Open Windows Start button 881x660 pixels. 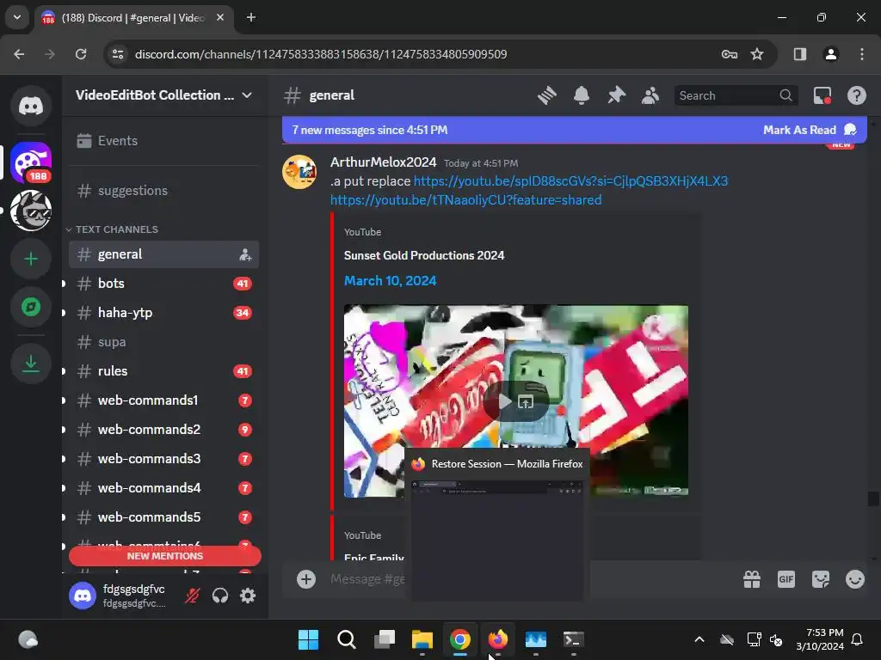click(x=309, y=639)
